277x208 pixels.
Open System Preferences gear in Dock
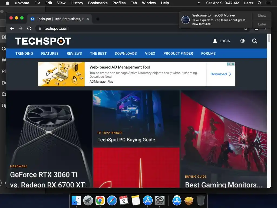pos(160,201)
